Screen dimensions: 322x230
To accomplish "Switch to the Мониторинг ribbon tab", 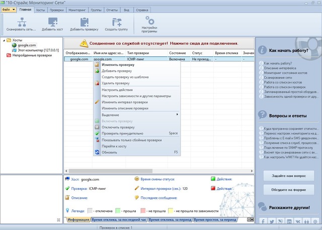I will pyautogui.click(x=76, y=10).
